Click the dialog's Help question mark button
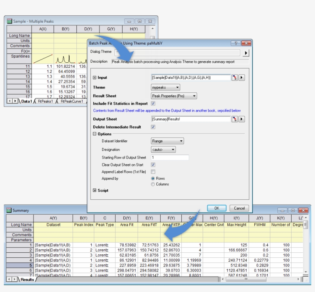This screenshot has height=292, width=315. point(235,43)
